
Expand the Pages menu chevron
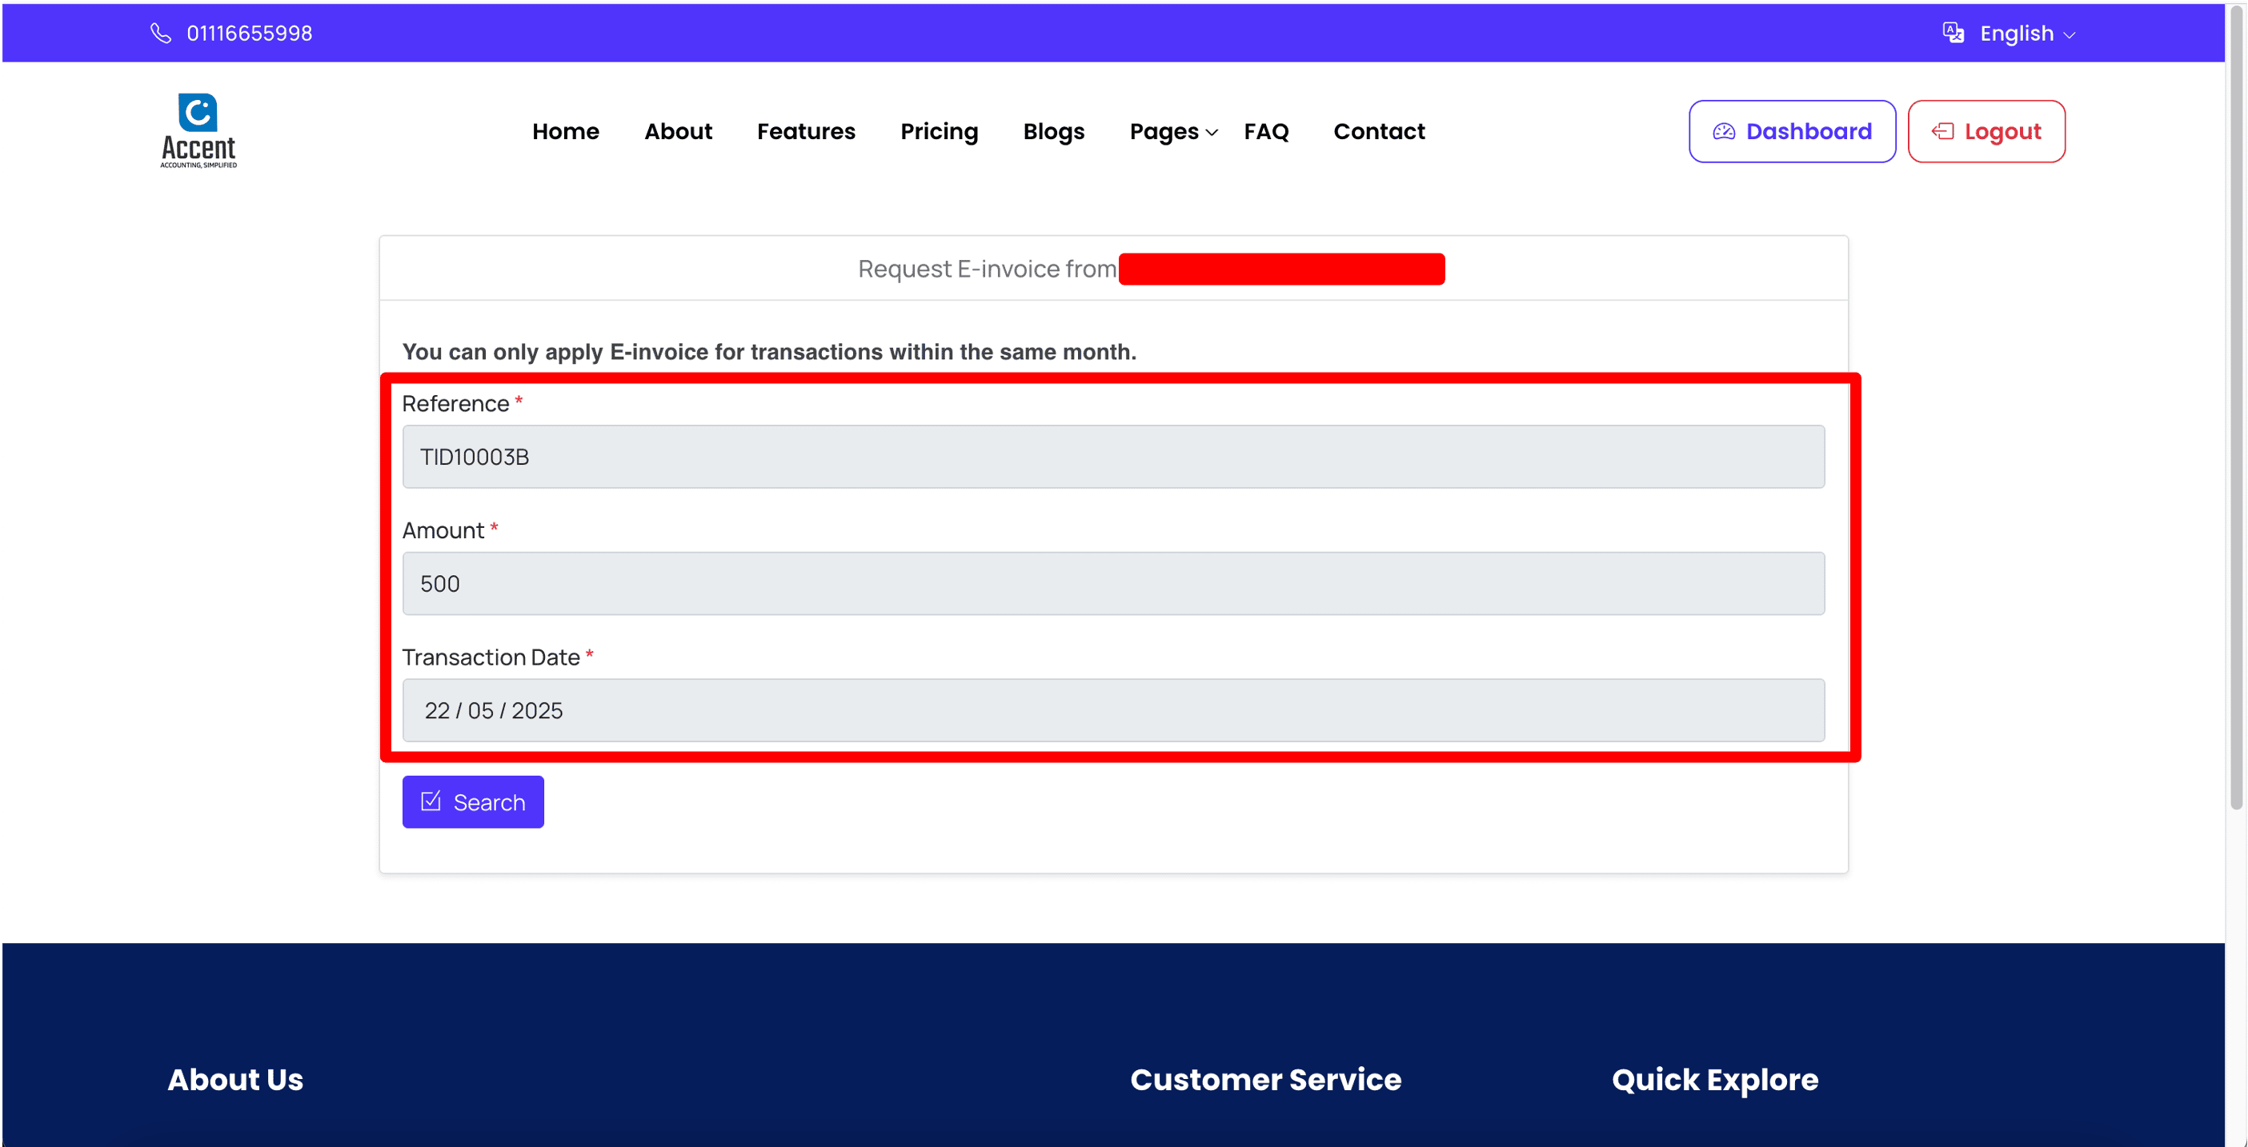click(x=1212, y=133)
